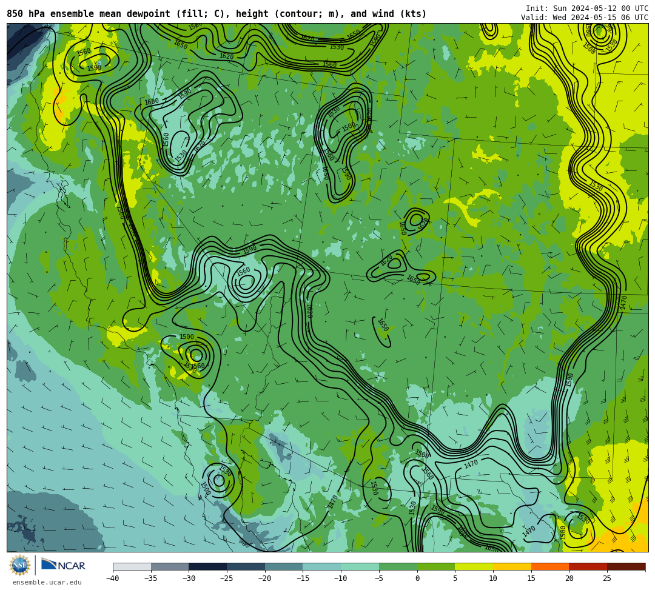Click the -25 colorbar tick label
Screen dimensions: 655x590
point(227,578)
